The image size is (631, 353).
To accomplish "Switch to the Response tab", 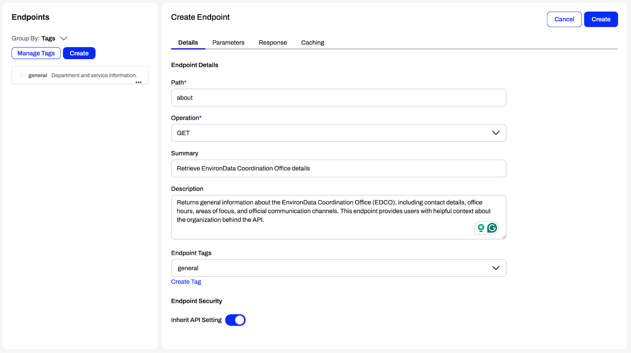I will click(273, 43).
